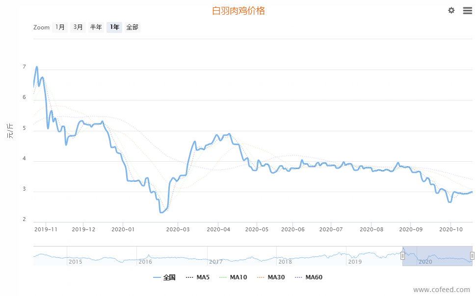
Task: Click the 2019 label in navigator
Action: [355, 262]
